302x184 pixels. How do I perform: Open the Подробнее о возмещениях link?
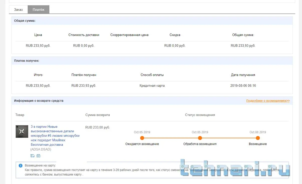[268, 101]
